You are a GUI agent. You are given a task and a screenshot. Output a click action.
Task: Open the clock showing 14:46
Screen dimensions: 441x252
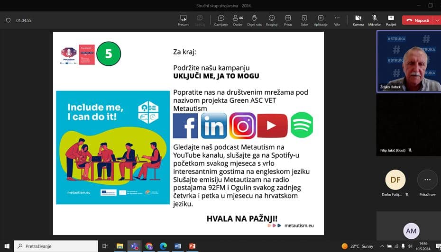[x=423, y=246]
